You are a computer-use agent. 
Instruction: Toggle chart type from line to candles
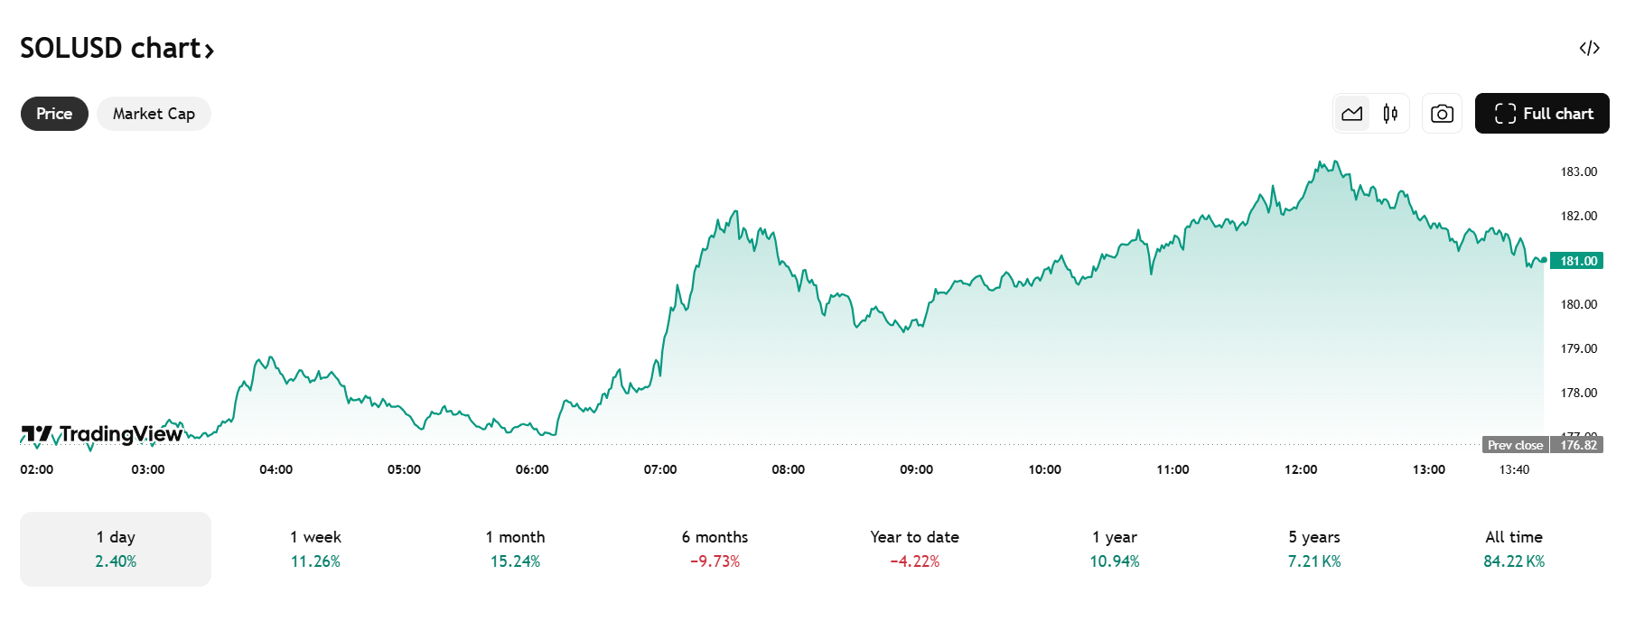coord(1389,113)
